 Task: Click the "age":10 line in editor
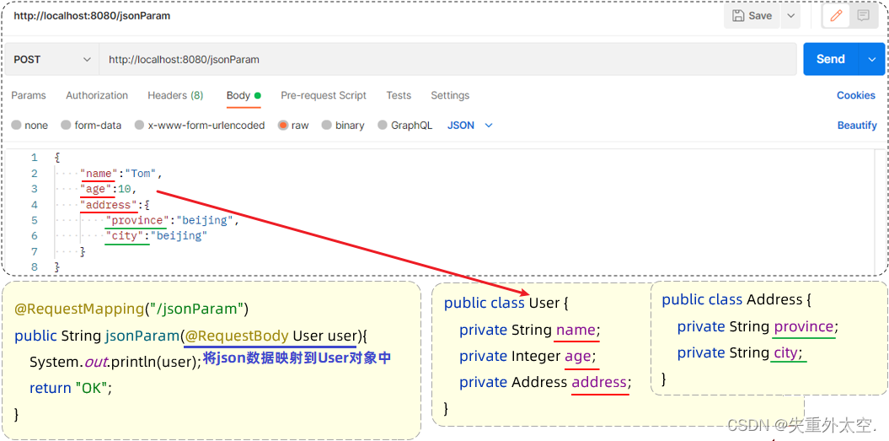(x=109, y=189)
